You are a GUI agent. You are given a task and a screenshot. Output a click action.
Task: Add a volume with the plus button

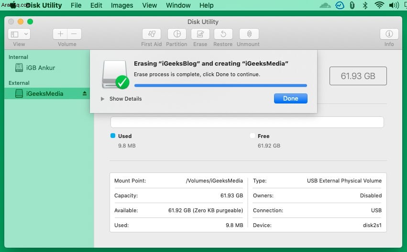coord(60,34)
